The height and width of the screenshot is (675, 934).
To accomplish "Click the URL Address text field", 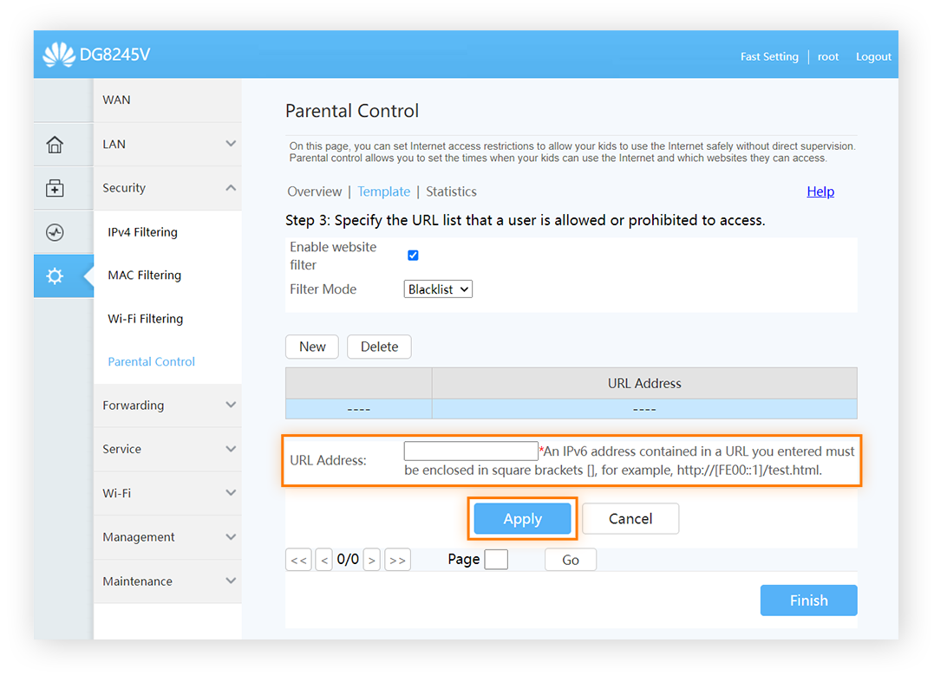I will (471, 451).
